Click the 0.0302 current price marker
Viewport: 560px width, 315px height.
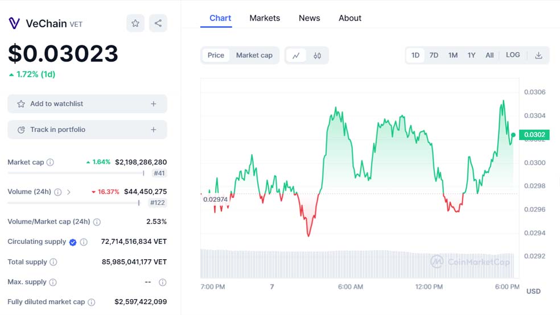click(x=534, y=135)
